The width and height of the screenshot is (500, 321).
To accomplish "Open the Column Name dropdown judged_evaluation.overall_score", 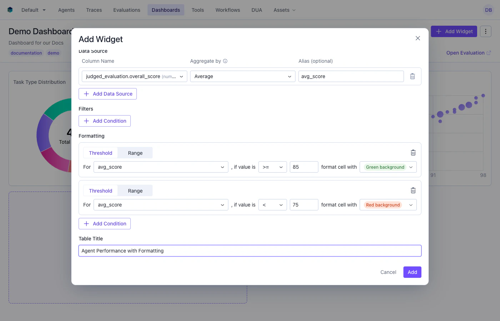I will pyautogui.click(x=134, y=76).
